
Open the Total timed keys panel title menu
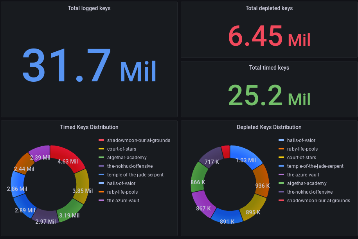point(269,68)
